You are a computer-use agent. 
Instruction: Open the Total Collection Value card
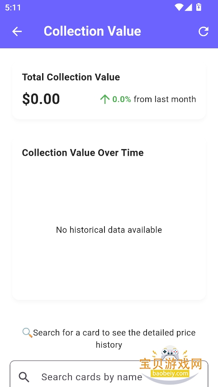109,91
